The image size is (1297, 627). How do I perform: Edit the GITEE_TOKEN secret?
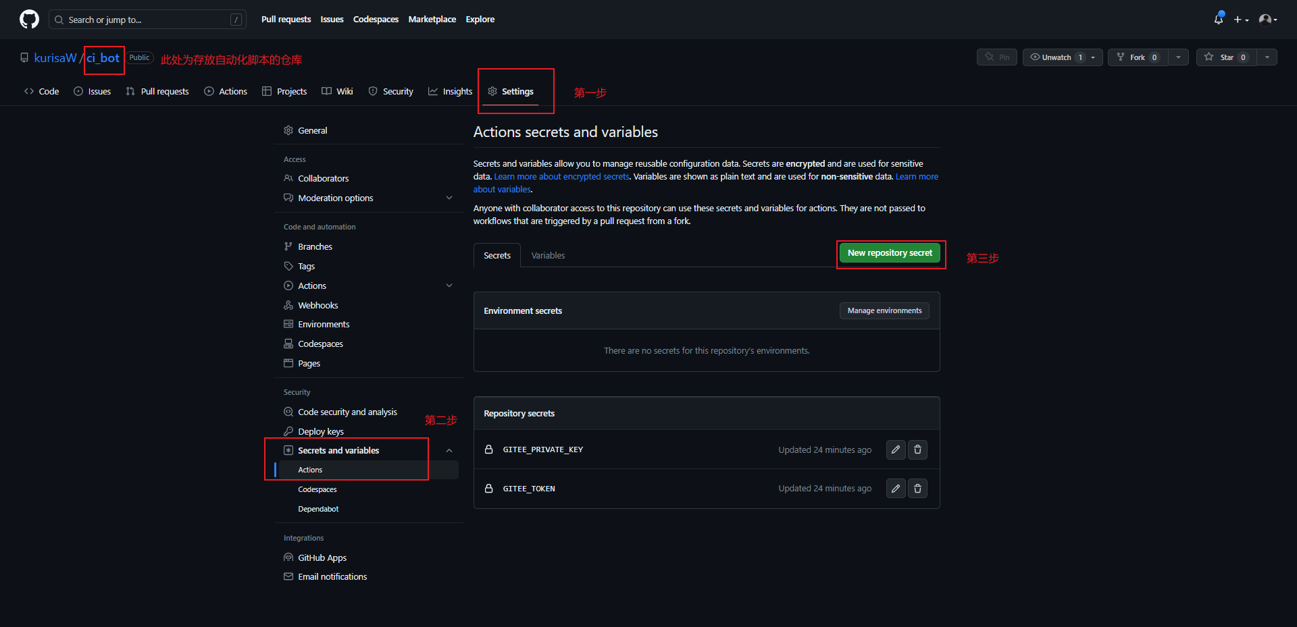coord(896,488)
